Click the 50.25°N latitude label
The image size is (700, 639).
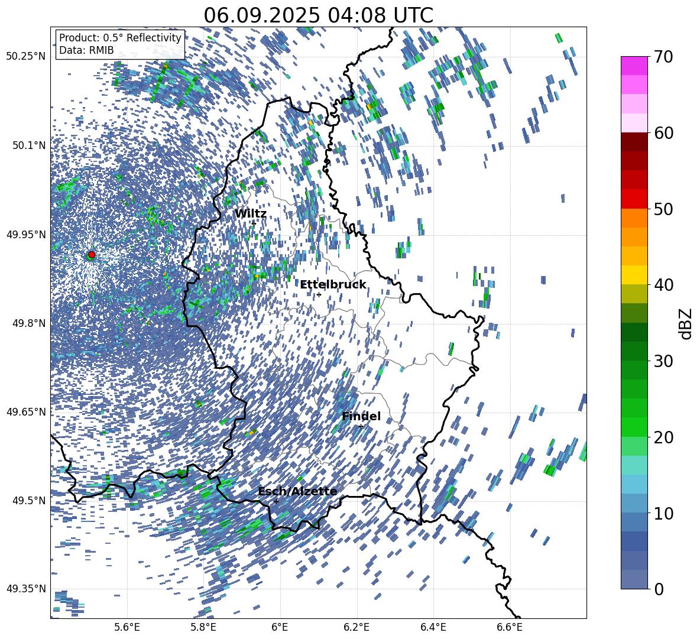click(x=26, y=57)
